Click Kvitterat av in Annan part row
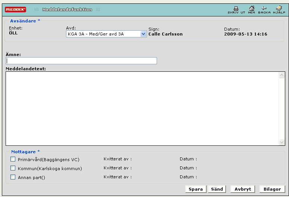The height and width of the screenshot is (197, 289). (x=117, y=177)
